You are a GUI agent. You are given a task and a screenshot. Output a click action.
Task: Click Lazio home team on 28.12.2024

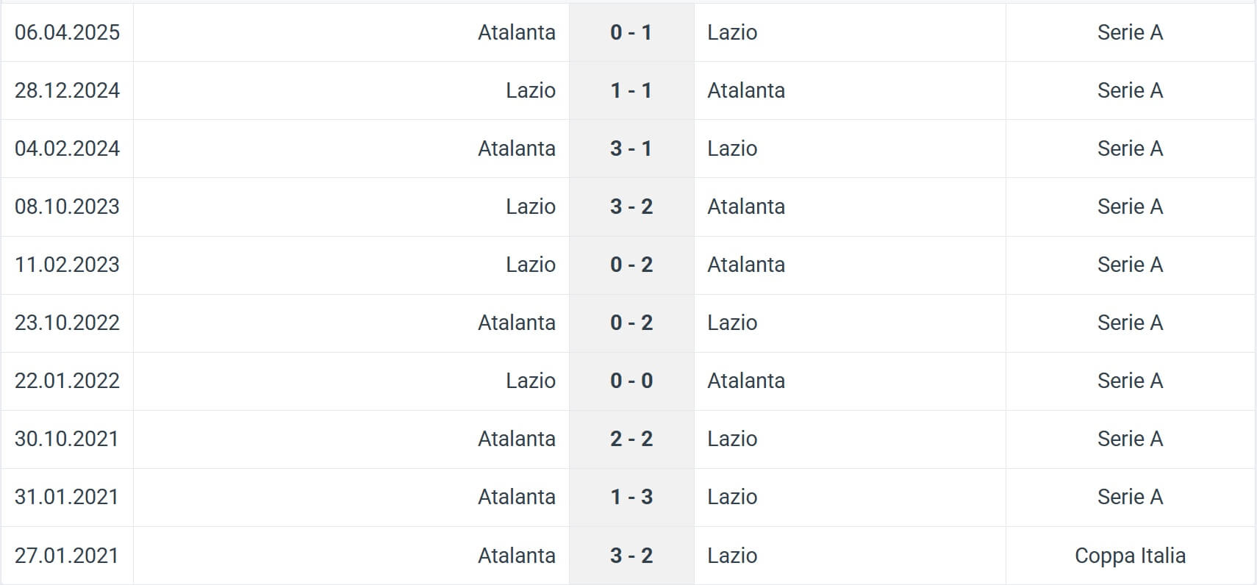(x=530, y=90)
